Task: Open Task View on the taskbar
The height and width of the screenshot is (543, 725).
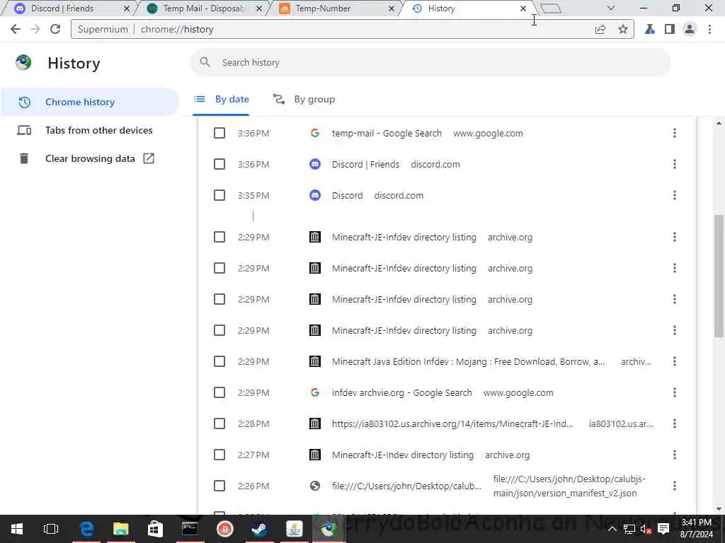Action: pos(51,529)
